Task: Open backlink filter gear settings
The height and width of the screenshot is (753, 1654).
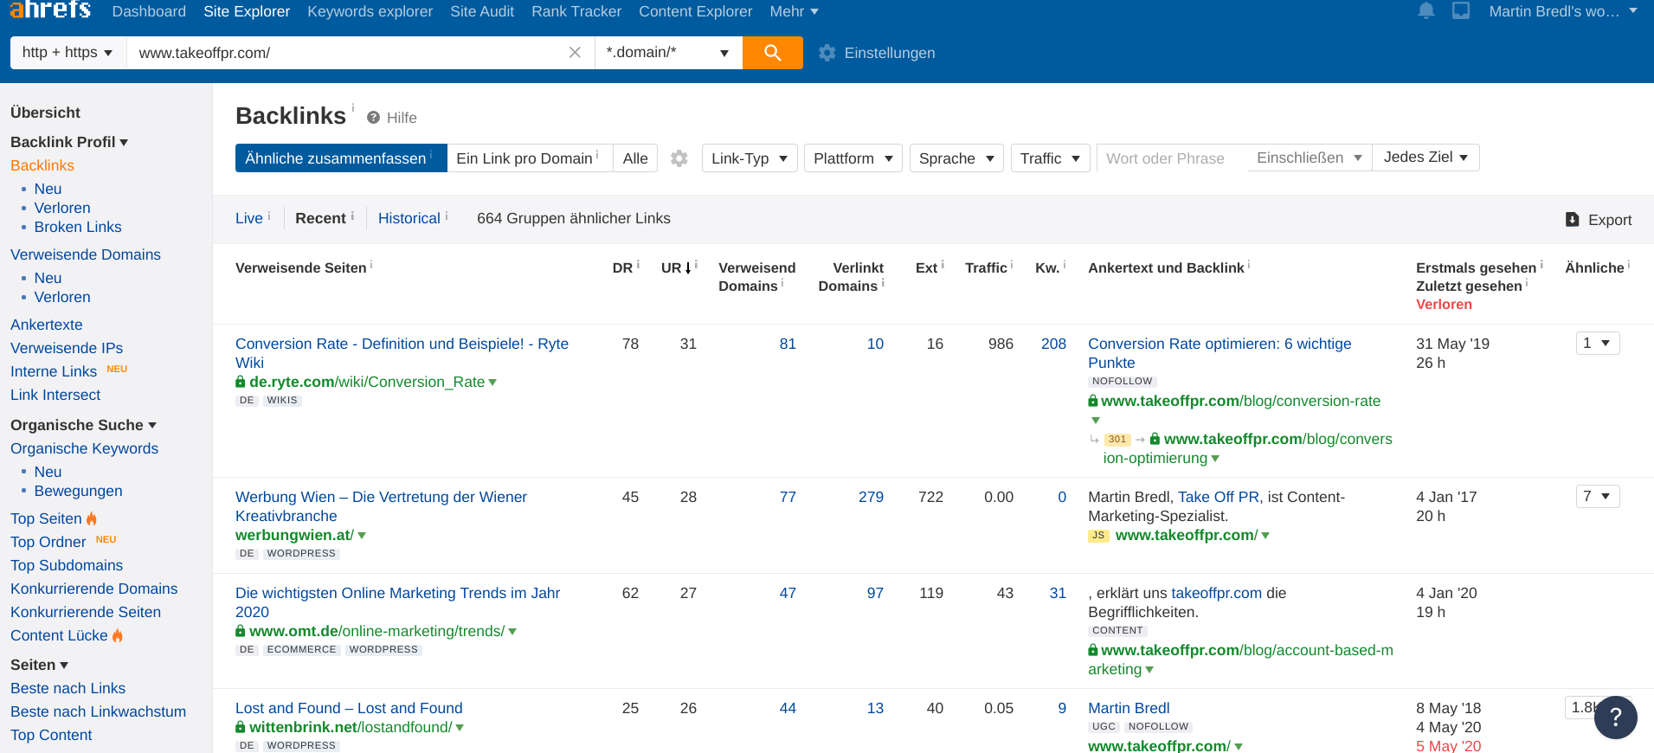Action: click(679, 158)
